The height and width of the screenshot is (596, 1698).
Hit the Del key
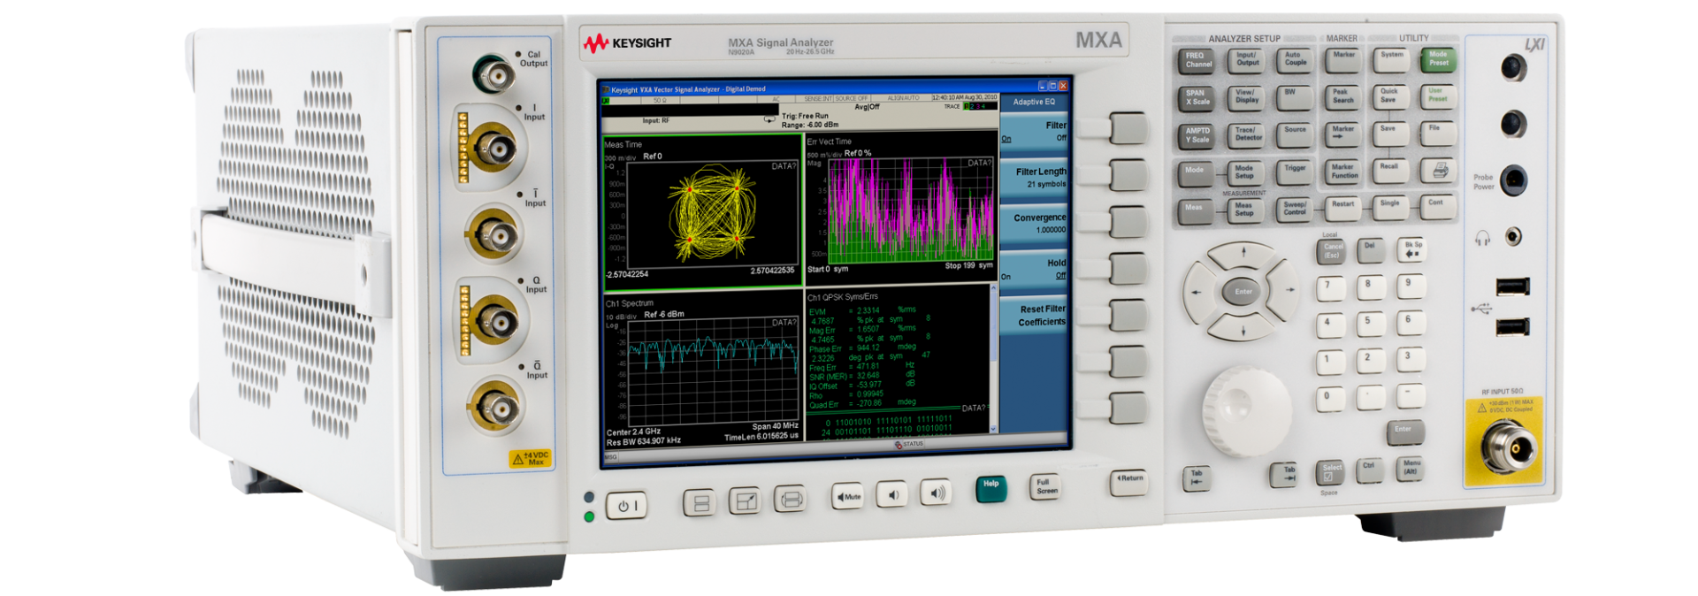[1371, 250]
